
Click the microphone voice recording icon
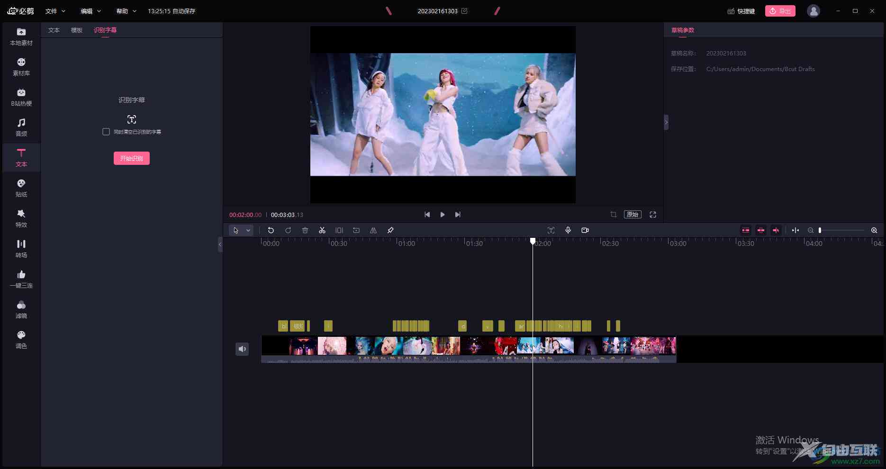click(568, 230)
